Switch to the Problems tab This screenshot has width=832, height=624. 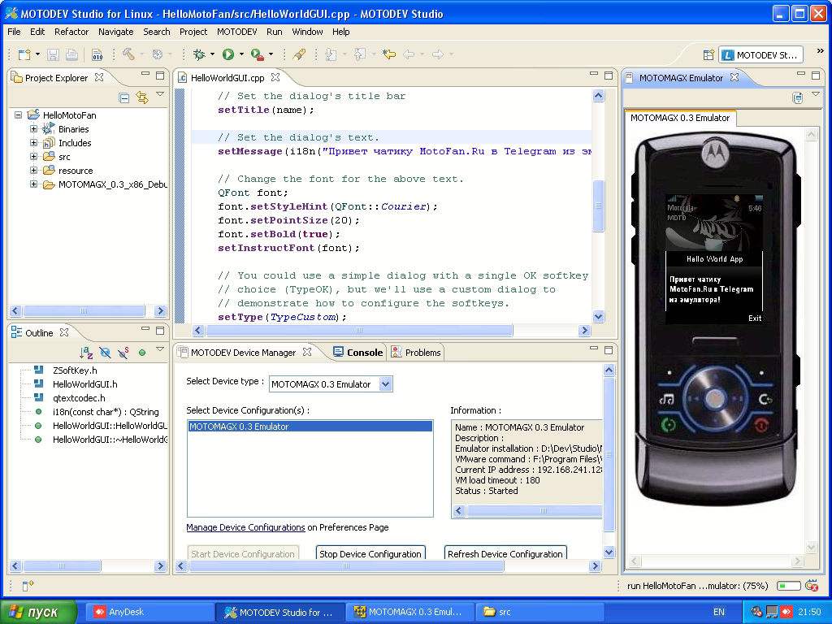416,353
